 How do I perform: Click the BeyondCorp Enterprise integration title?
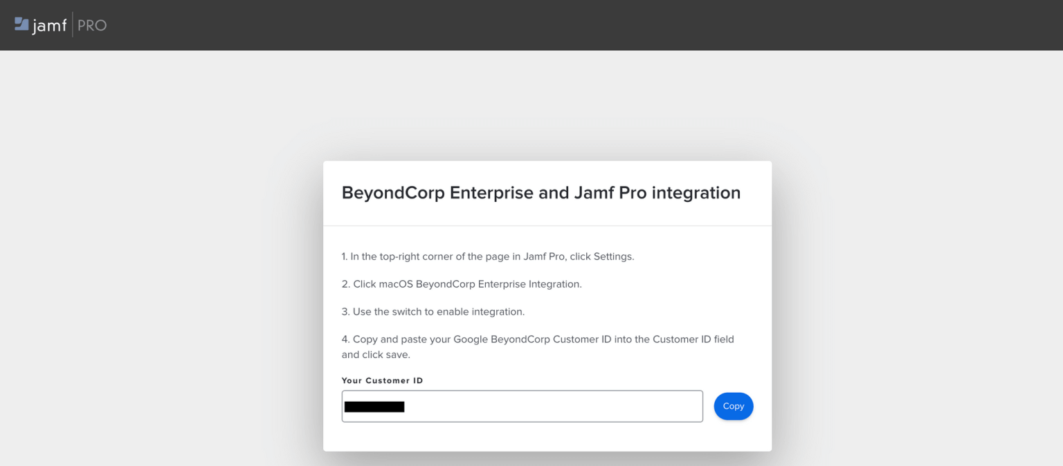coord(541,193)
